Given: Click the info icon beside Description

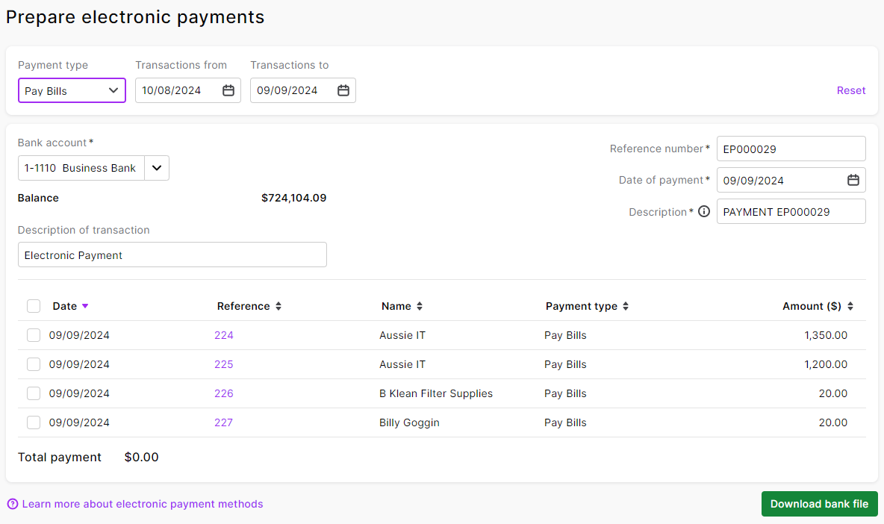Looking at the screenshot, I should (703, 211).
